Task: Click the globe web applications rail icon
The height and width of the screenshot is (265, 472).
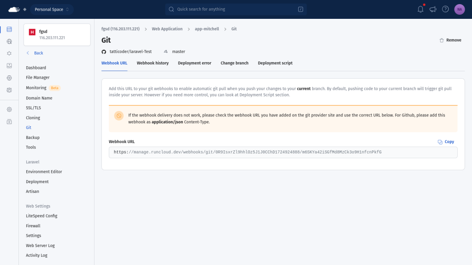Action: click(9, 41)
